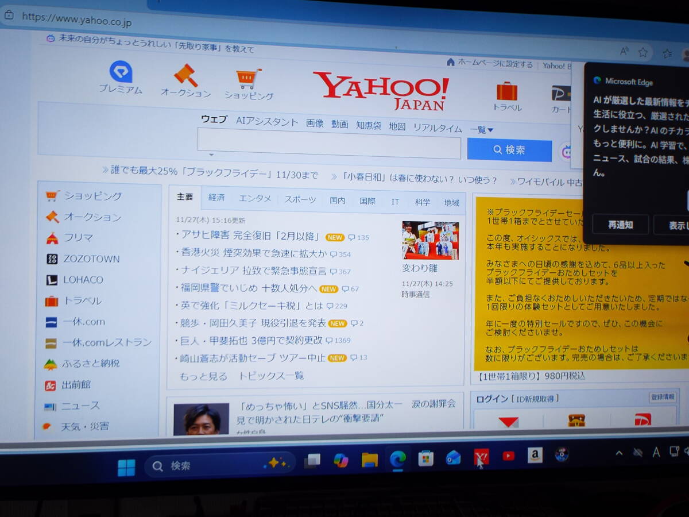Open Copilot from the taskbar
This screenshot has height=517, width=689.
click(341, 460)
